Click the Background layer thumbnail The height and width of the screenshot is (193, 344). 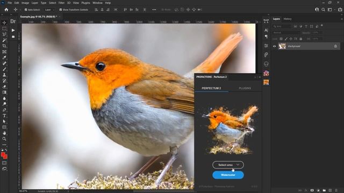(282, 46)
